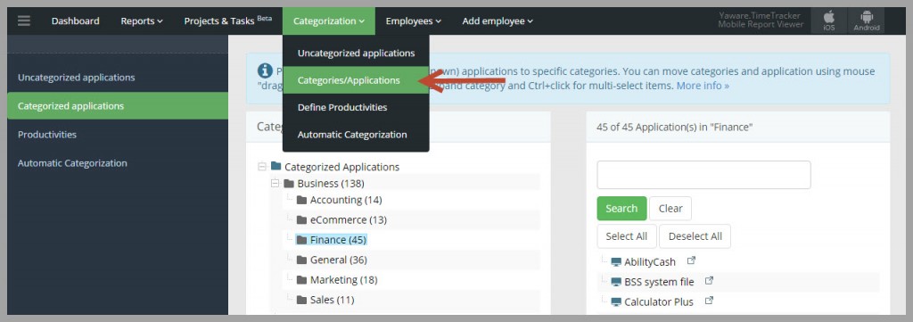
Task: Click the green Search button
Action: click(621, 209)
